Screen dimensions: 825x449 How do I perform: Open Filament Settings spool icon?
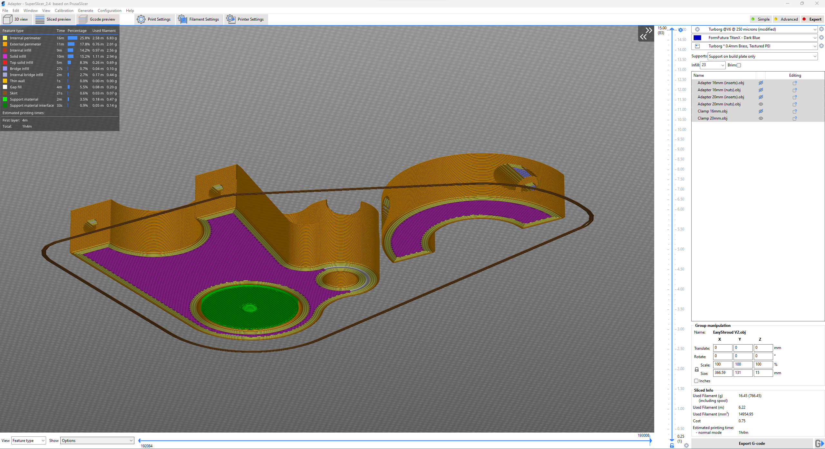point(183,19)
